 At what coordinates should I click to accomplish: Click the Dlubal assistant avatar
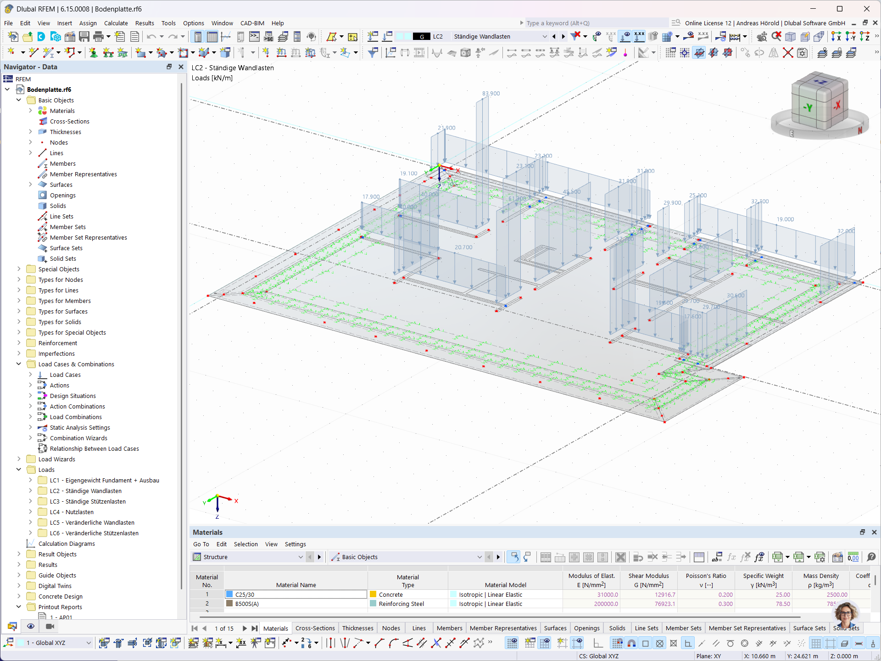pos(846,615)
